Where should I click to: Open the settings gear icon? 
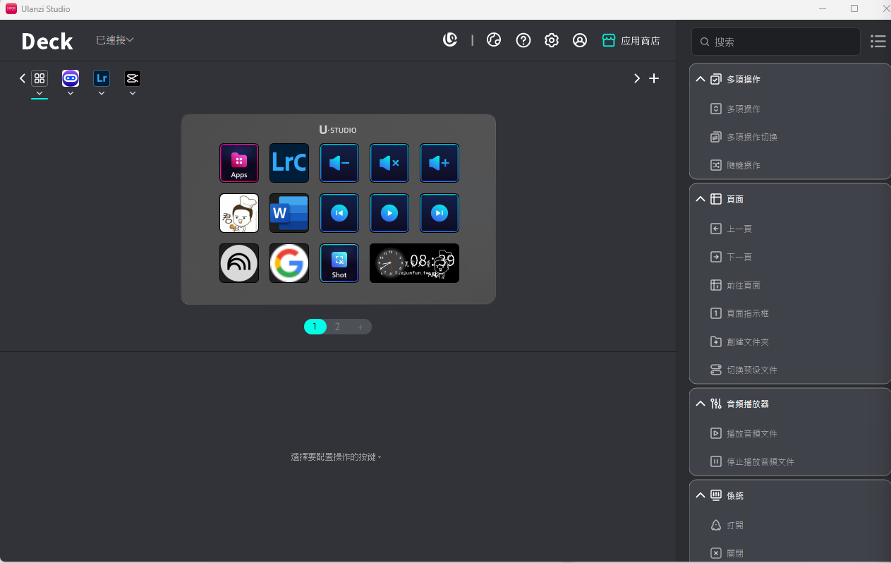[552, 40]
